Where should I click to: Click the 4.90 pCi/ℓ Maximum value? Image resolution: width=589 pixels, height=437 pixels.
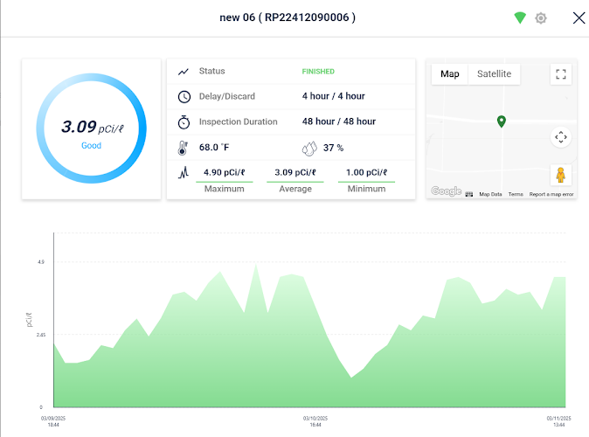click(224, 172)
